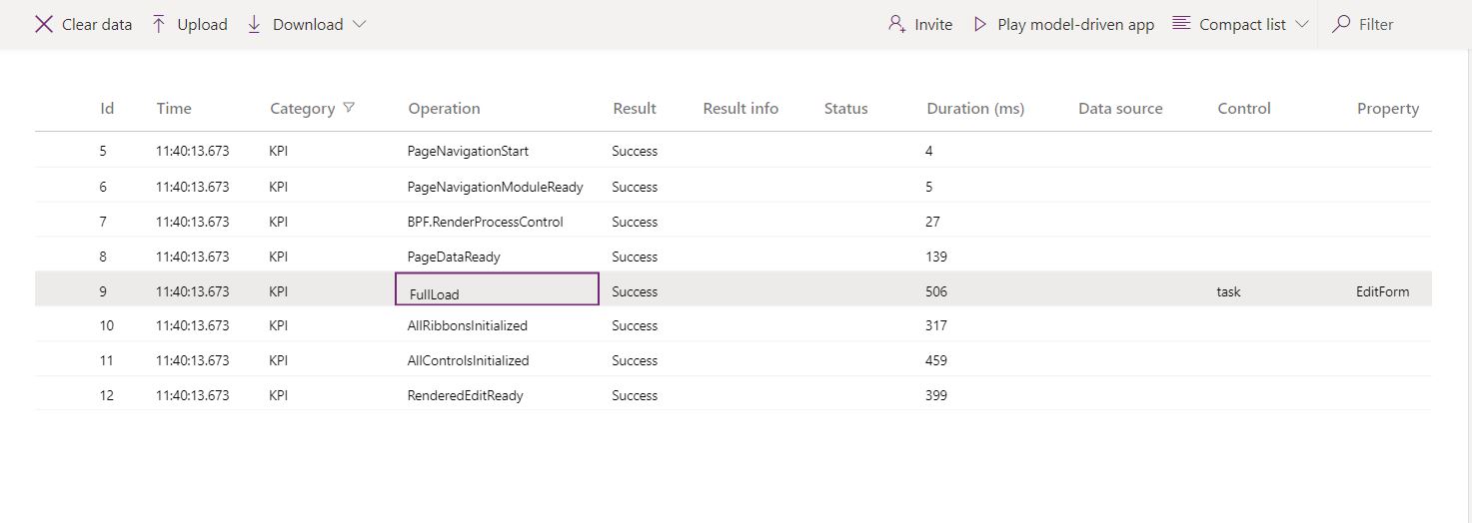This screenshot has width=1472, height=523.
Task: Click the Filter magnifier icon
Action: coord(1342,24)
